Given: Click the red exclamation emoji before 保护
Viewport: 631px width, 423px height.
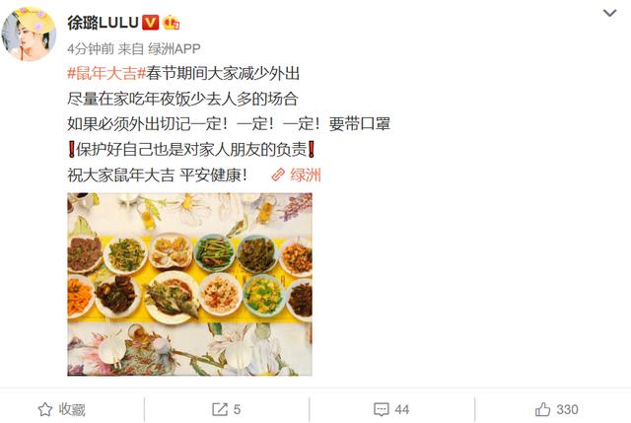Looking at the screenshot, I should (x=71, y=150).
